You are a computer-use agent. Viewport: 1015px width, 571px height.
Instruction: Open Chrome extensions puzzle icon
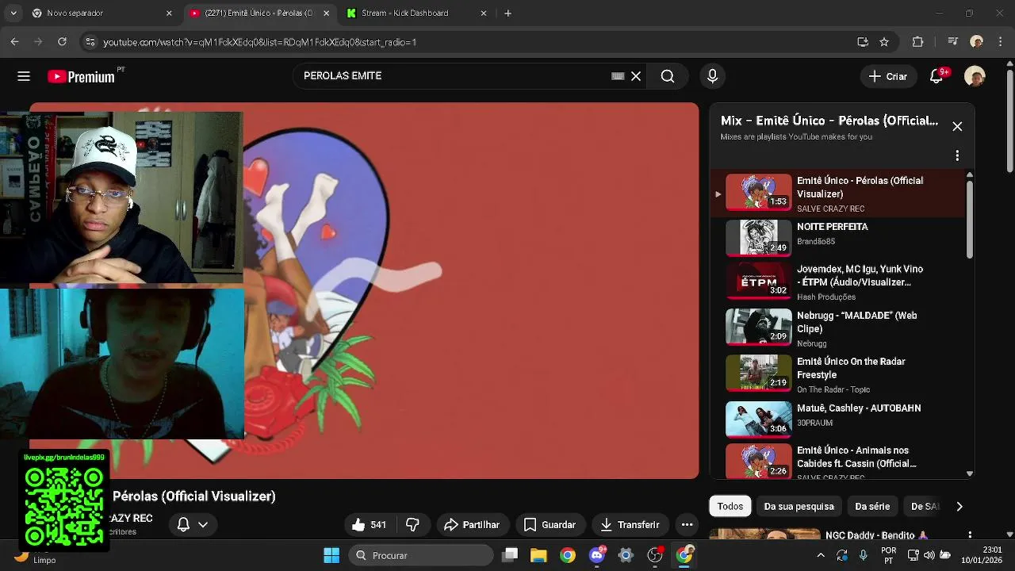[x=917, y=42]
